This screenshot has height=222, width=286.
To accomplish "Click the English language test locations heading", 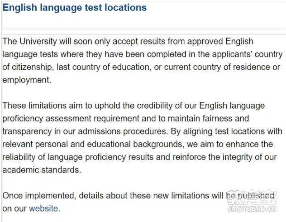I will [x=75, y=8].
